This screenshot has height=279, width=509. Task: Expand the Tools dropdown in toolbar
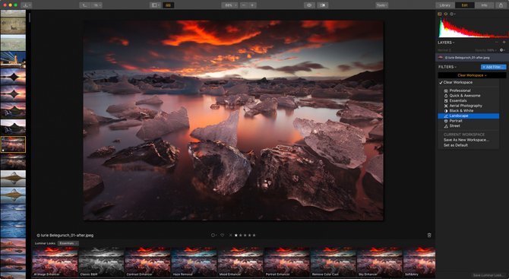coord(381,5)
